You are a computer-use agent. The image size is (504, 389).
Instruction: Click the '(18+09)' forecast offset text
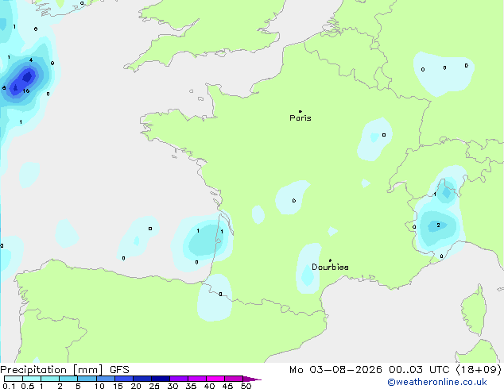point(479,370)
